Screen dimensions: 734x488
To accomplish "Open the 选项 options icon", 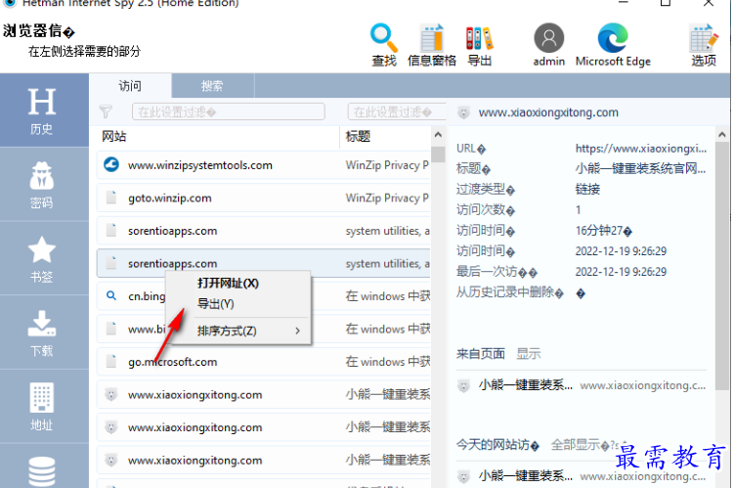I will pos(703,38).
